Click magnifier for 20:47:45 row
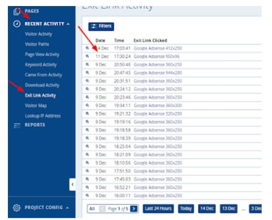The width and height of the screenshot is (272, 220). (87, 73)
